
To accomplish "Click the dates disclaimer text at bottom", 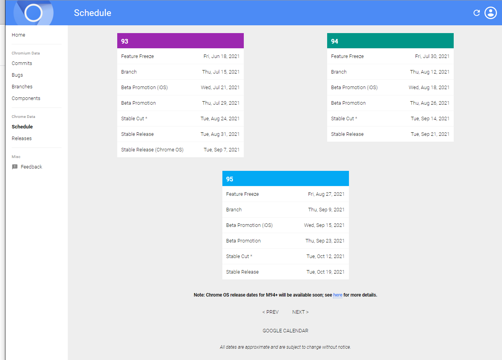I will [285, 347].
